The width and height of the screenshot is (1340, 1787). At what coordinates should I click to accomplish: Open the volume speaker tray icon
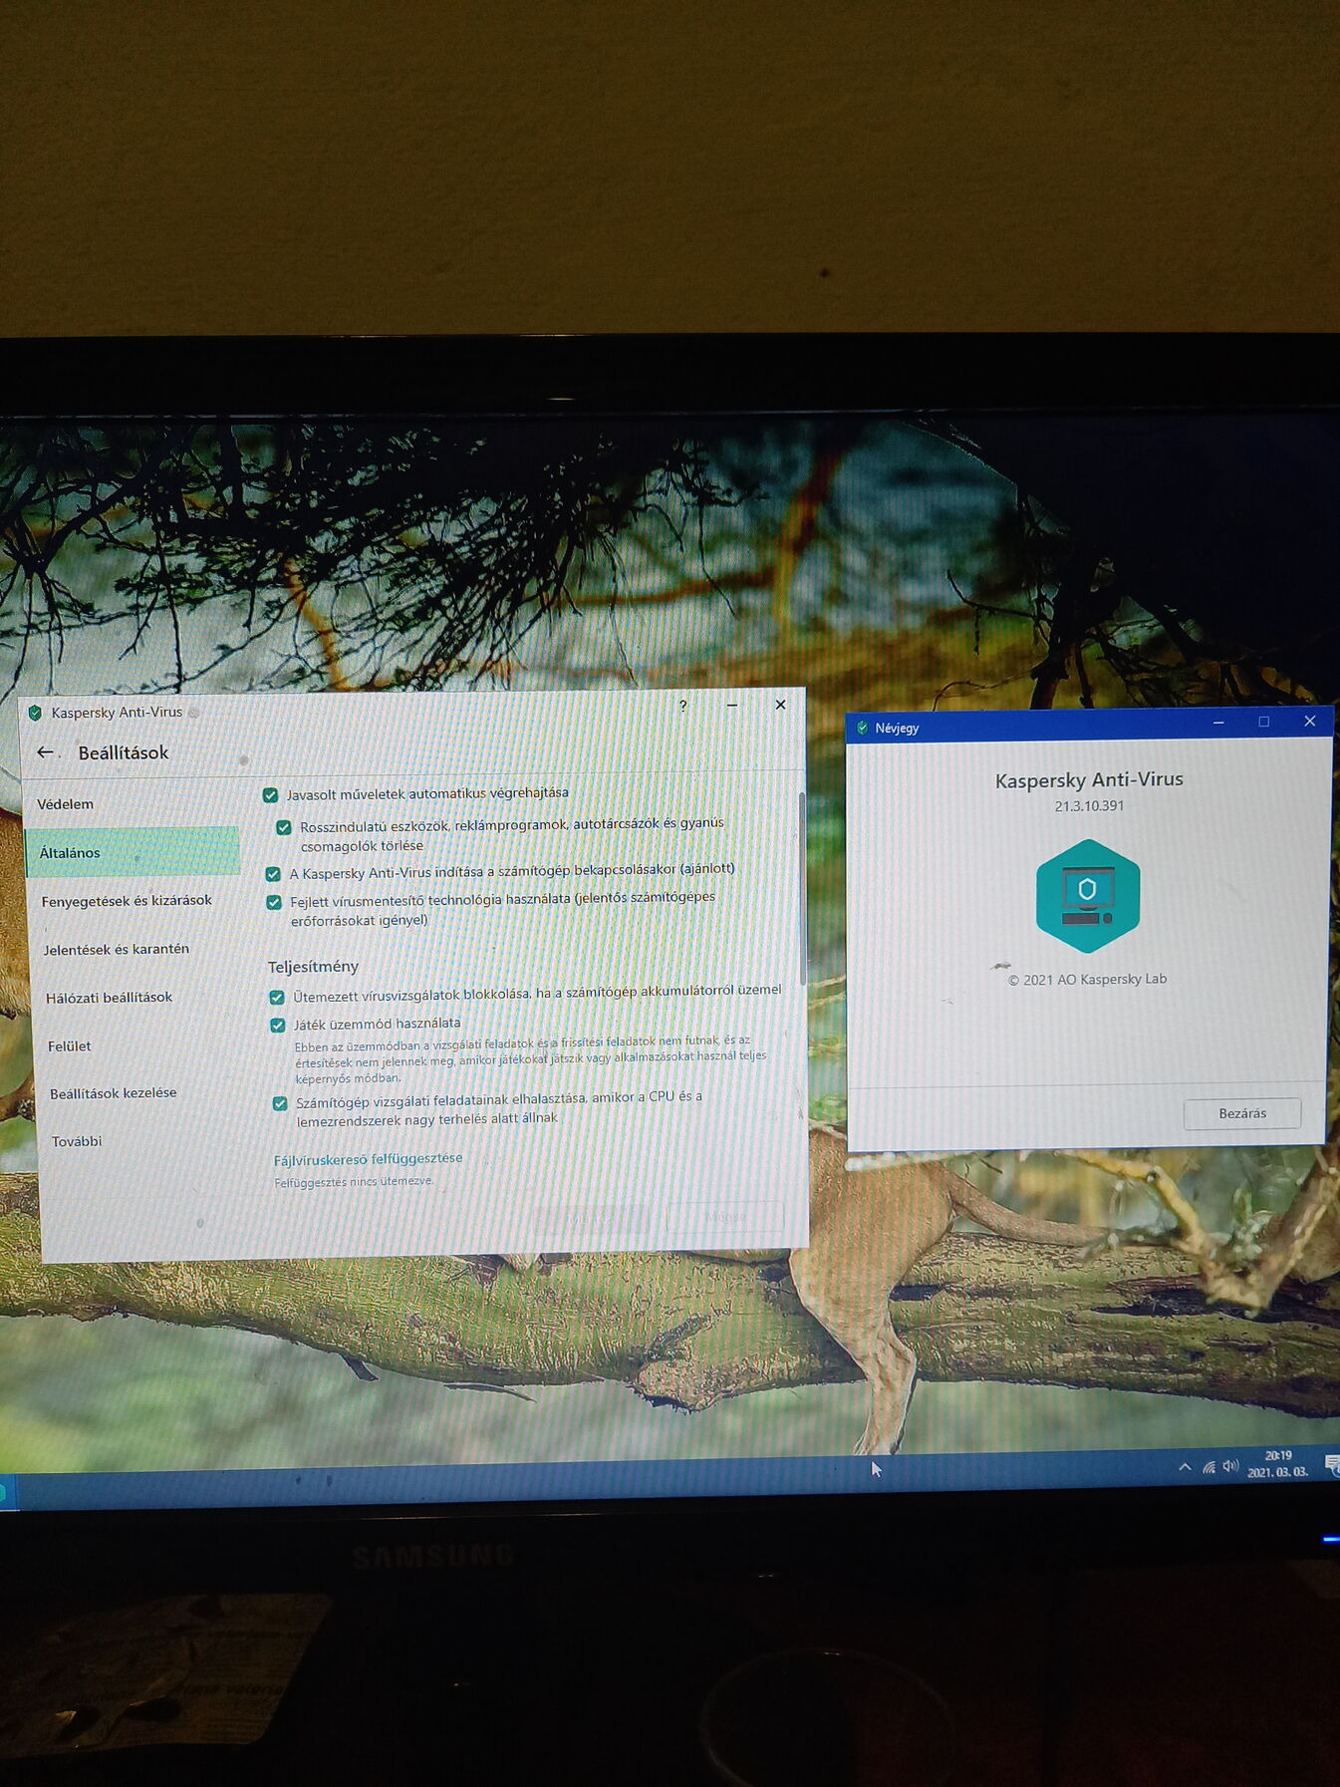coord(1230,1466)
